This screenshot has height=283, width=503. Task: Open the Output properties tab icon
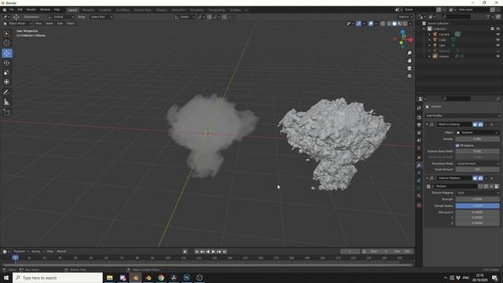pyautogui.click(x=419, y=125)
